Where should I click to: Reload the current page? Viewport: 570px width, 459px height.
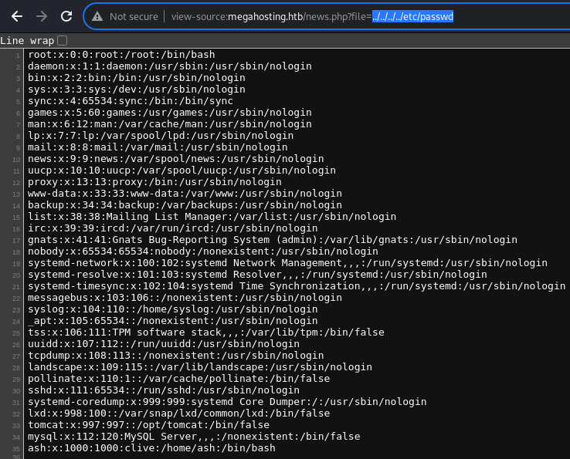66,16
